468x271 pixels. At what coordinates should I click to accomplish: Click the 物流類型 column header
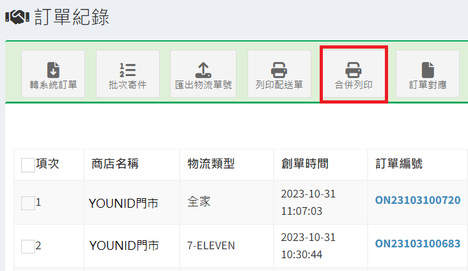(211, 164)
